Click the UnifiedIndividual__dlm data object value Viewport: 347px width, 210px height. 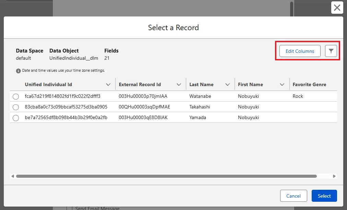click(74, 58)
